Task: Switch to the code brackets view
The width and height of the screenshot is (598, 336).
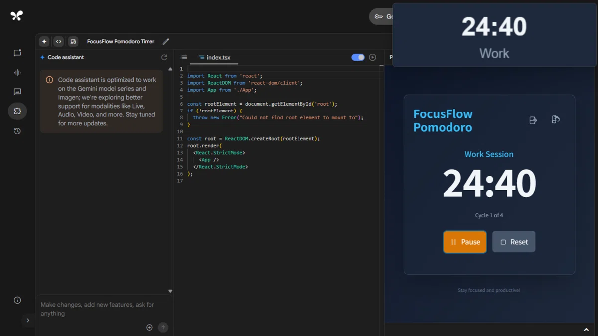Action: coord(59,42)
